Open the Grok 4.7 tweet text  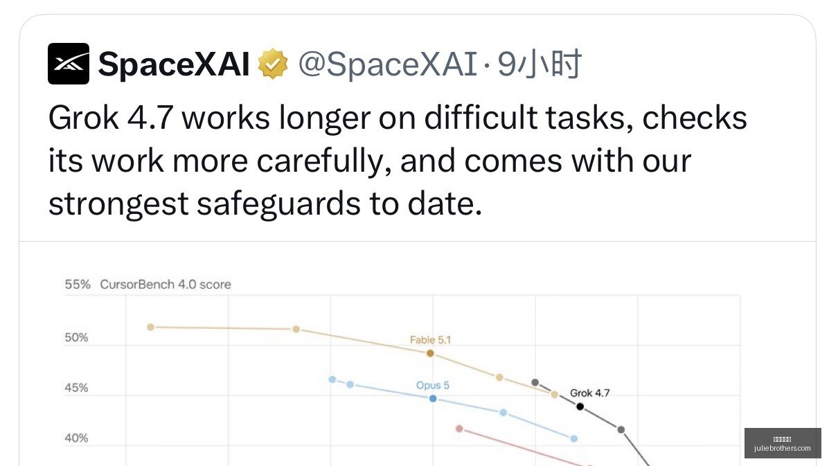pyautogui.click(x=398, y=161)
